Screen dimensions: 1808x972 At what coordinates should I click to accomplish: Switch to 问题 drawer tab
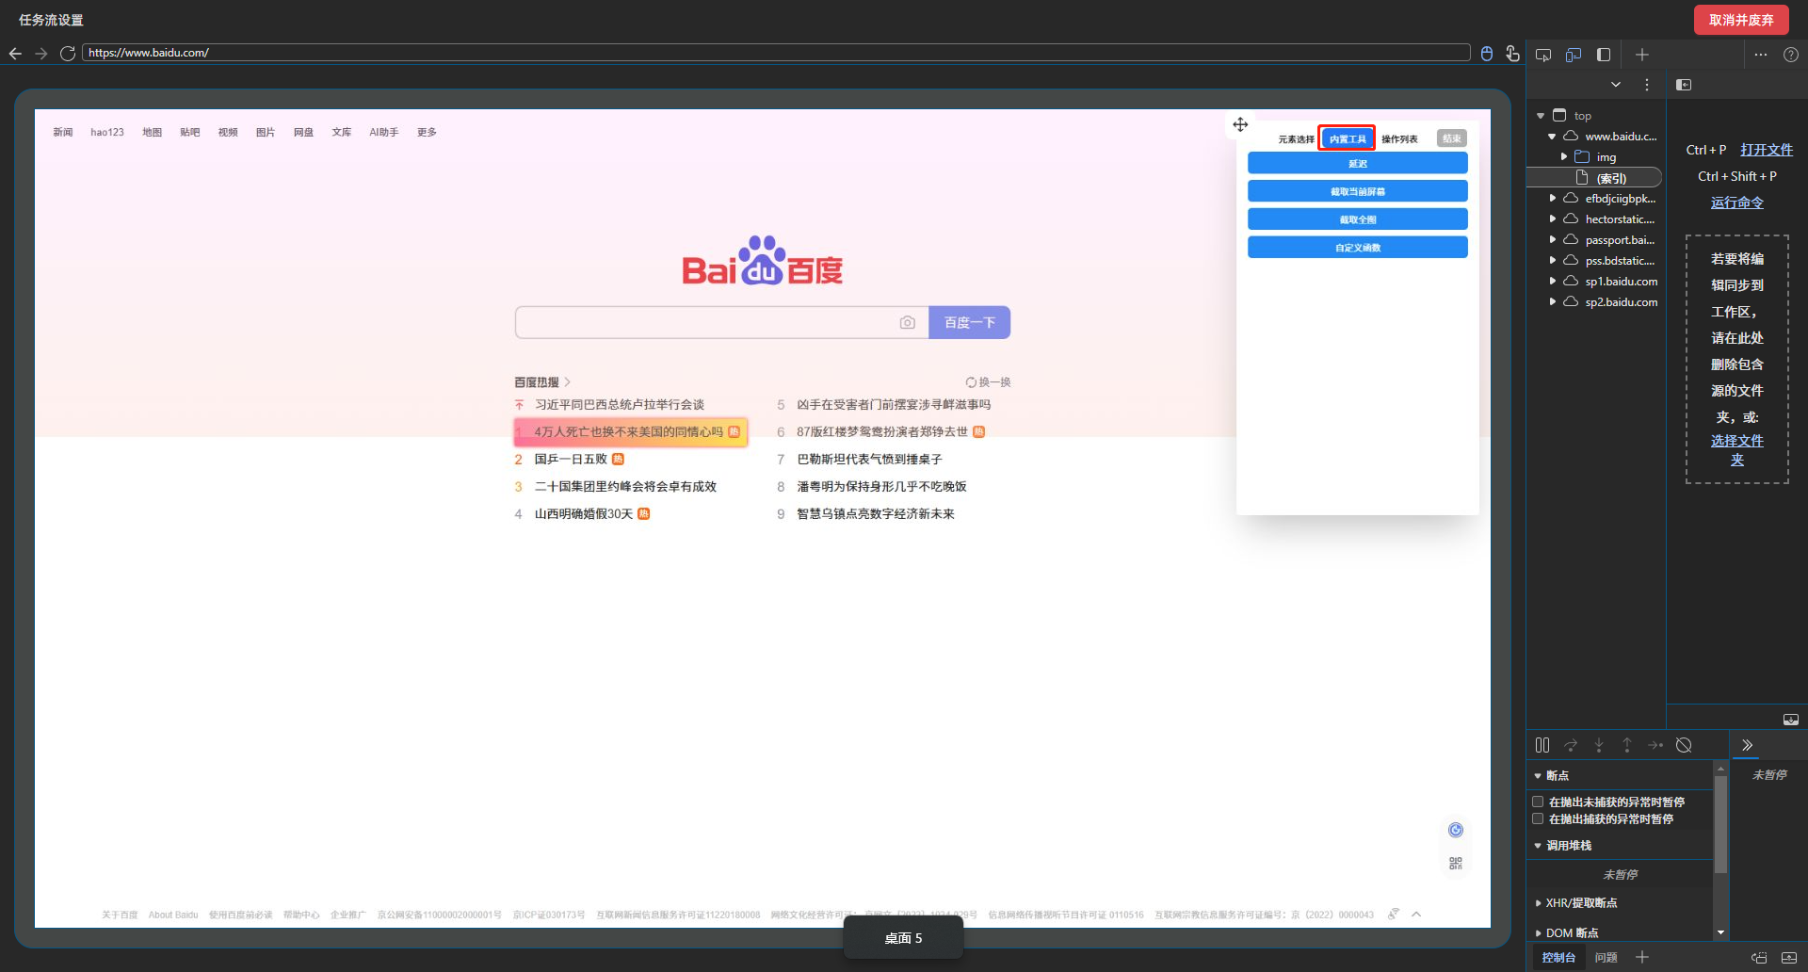[1606, 958]
